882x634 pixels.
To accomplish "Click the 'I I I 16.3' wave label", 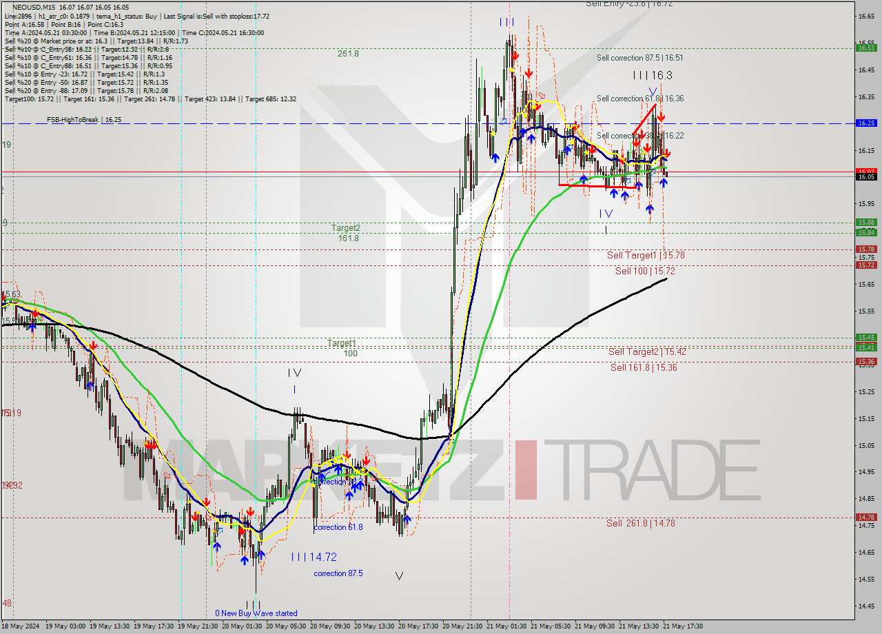I will click(x=653, y=76).
